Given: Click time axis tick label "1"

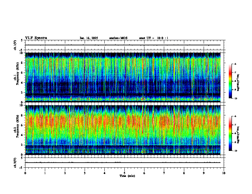Looking at the screenshot, I should (45, 173).
